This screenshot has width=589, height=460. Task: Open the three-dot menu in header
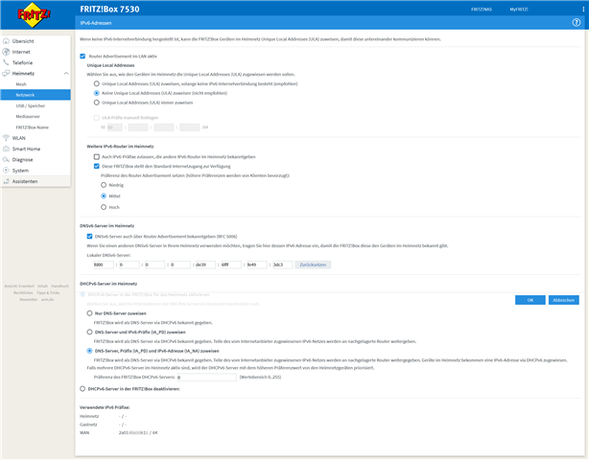point(583,9)
